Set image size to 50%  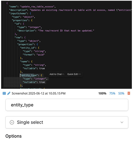(x=121, y=93)
